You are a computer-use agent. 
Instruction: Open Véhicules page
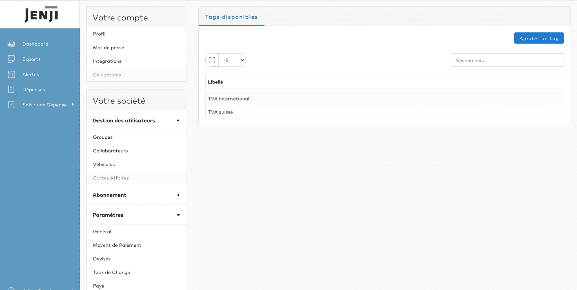pos(104,164)
